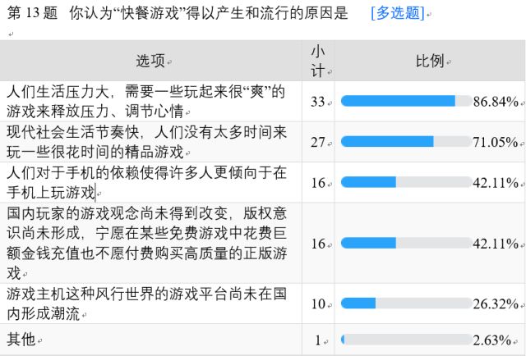Select the 小计 column header
The image size is (526, 356).
[x=319, y=61]
